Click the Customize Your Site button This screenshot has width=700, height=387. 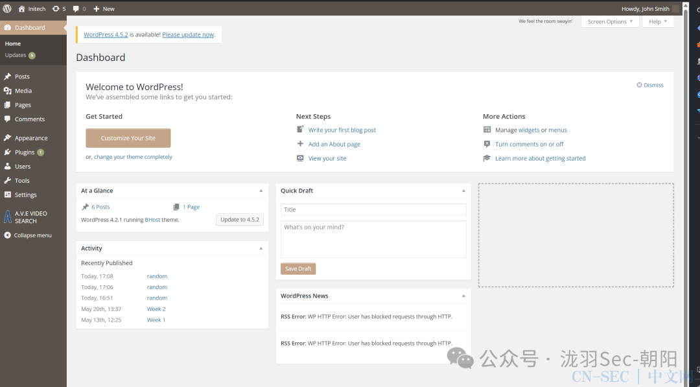(128, 138)
